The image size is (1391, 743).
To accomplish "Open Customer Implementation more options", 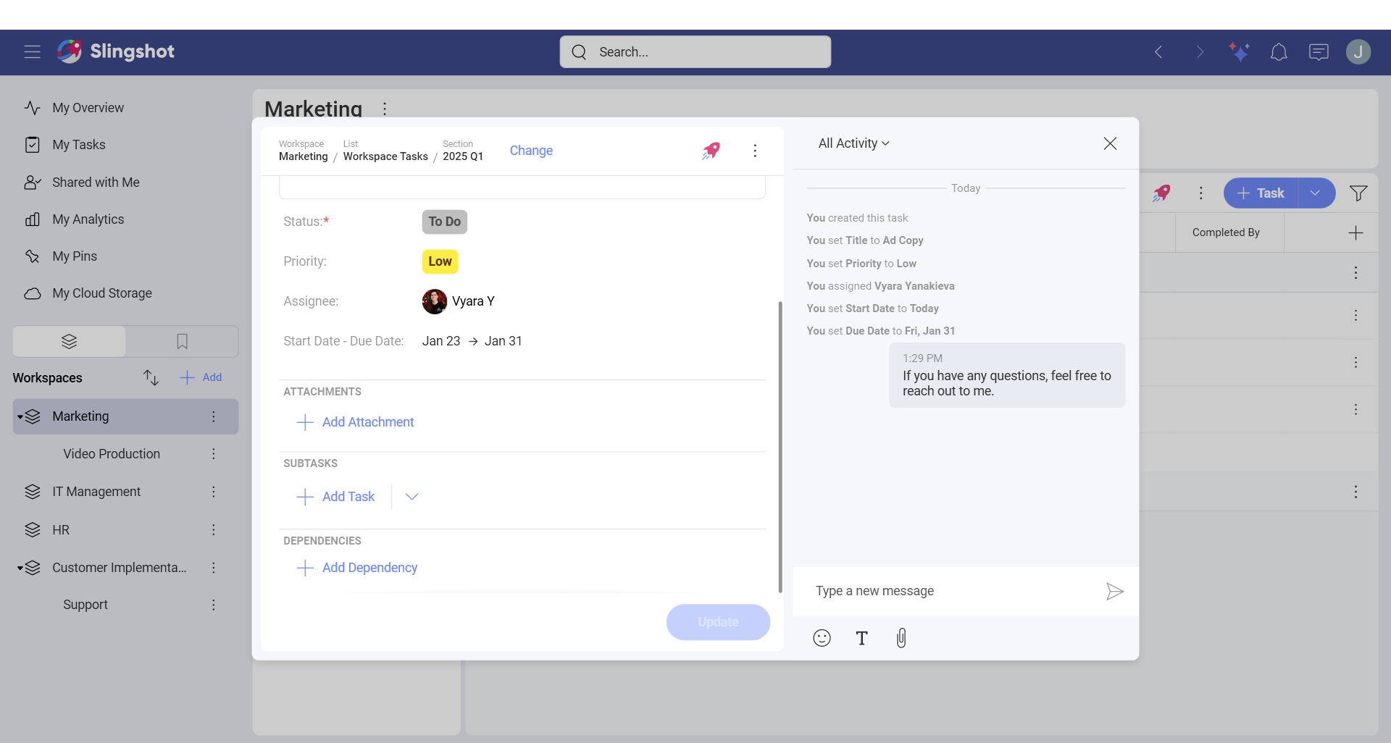I will (x=213, y=568).
